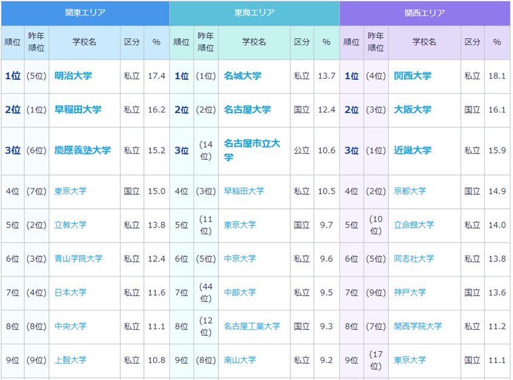Image resolution: width=513 pixels, height=380 pixels.
Task: Open 東京大学 in the 関西エリア ranking
Action: click(x=410, y=360)
